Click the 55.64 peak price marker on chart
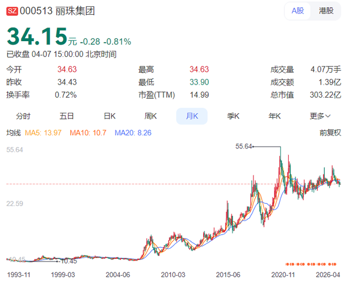Screen dimensions: 349x282 coord(244,147)
